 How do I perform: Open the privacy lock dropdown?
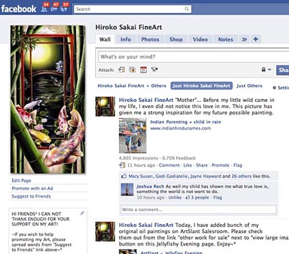(x=266, y=69)
